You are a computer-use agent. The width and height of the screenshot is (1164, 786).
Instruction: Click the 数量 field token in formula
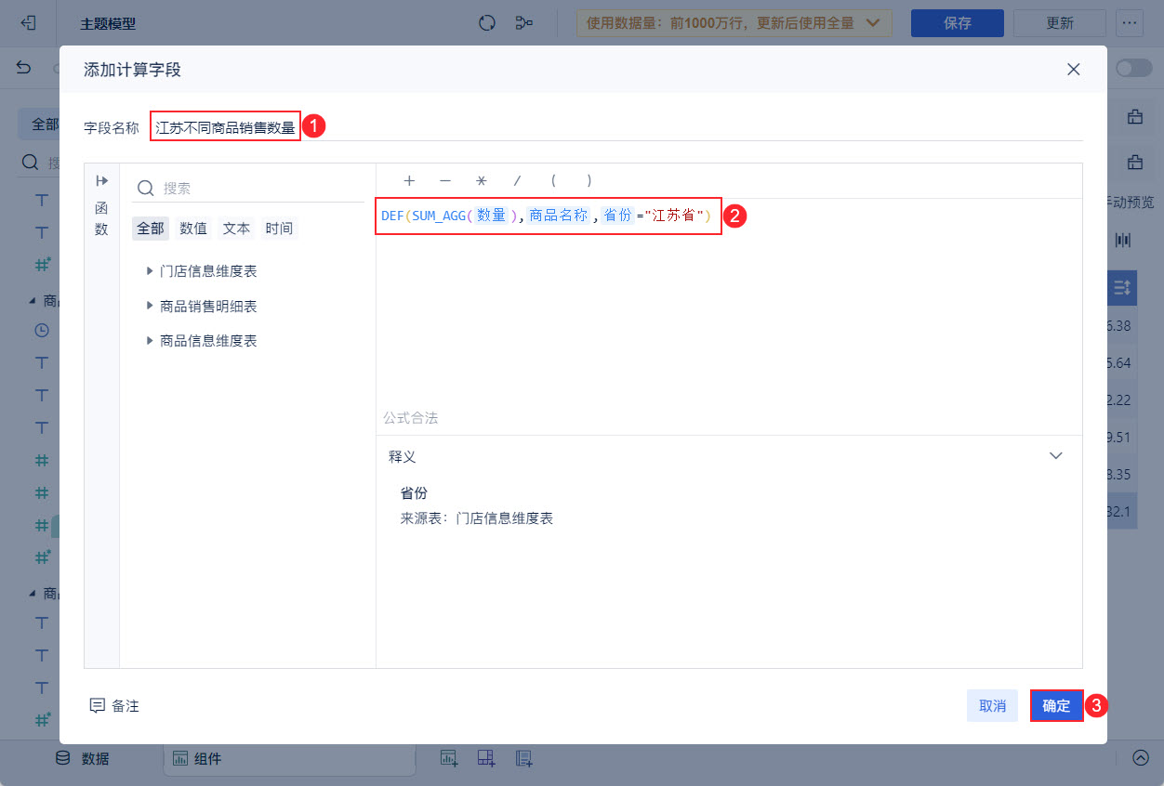click(491, 216)
